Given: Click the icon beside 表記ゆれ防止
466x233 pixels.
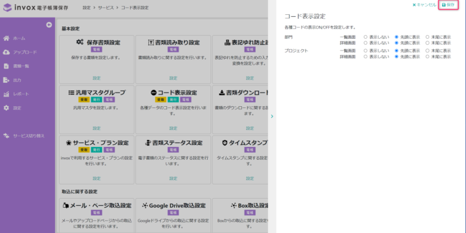Looking at the screenshot, I should (x=227, y=43).
